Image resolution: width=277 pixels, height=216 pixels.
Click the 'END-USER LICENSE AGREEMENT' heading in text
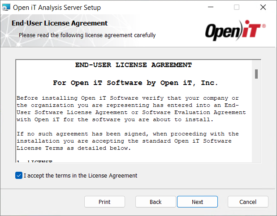point(134,65)
